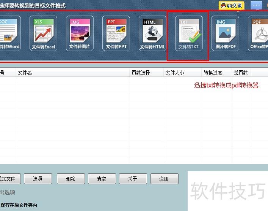The height and width of the screenshot is (211, 268).
Task: Select the 文件转TXT conversion icon
Action: click(188, 33)
